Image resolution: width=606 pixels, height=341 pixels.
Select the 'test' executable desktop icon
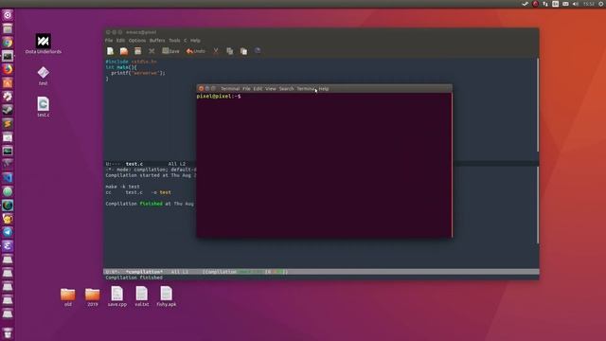(x=43, y=76)
